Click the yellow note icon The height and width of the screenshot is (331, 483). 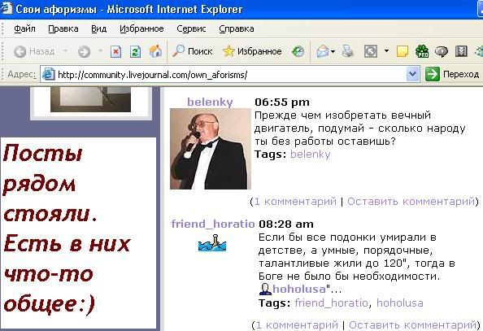(402, 51)
